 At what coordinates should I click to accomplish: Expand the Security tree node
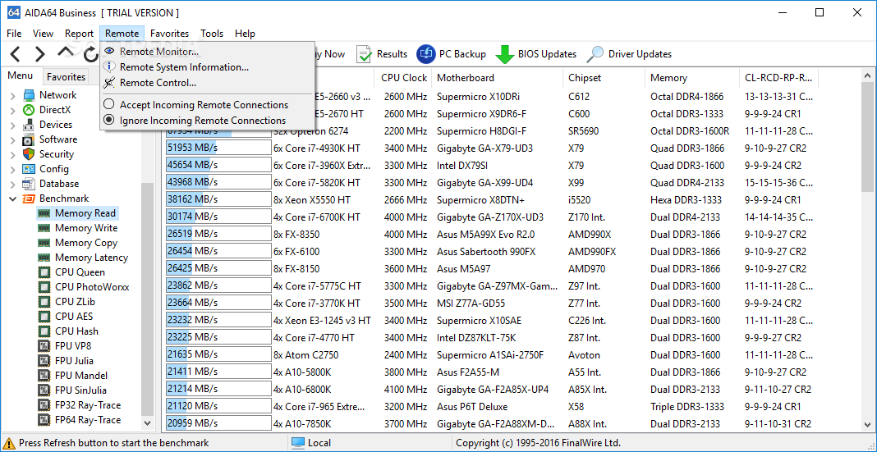pyautogui.click(x=13, y=155)
